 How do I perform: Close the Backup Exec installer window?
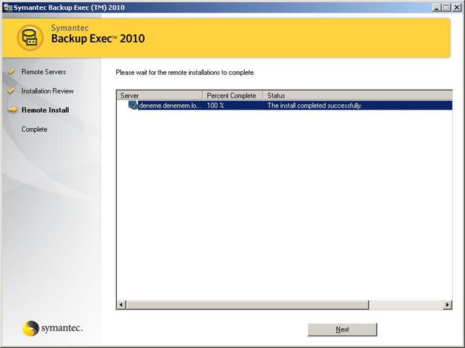coord(456,7)
